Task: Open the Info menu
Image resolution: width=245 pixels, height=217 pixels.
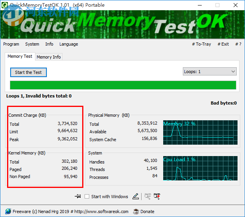Action: 49,44
